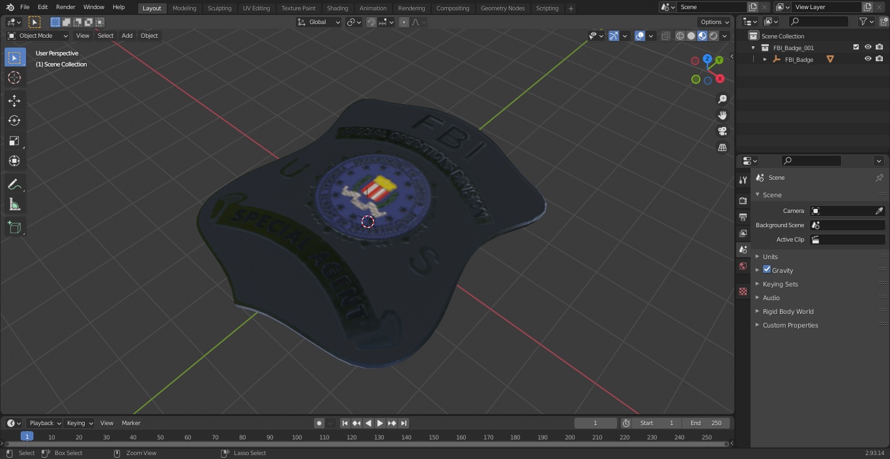
Task: Exclude FBI_Badge_001 collection via checkbox
Action: point(856,48)
